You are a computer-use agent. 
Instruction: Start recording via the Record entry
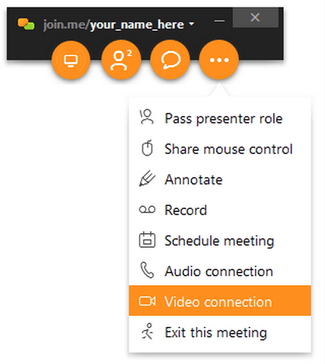[220, 210]
